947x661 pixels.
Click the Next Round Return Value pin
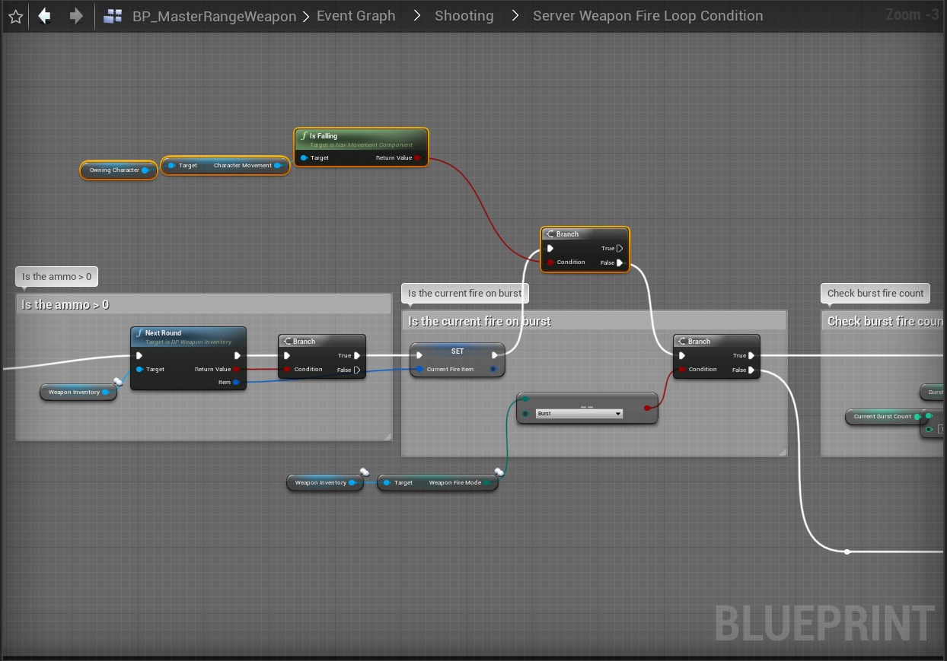237,370
